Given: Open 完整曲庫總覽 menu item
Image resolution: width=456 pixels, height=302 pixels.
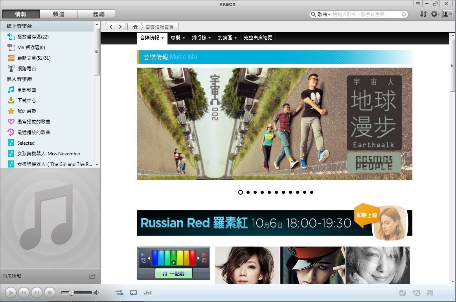Looking at the screenshot, I should [x=258, y=38].
